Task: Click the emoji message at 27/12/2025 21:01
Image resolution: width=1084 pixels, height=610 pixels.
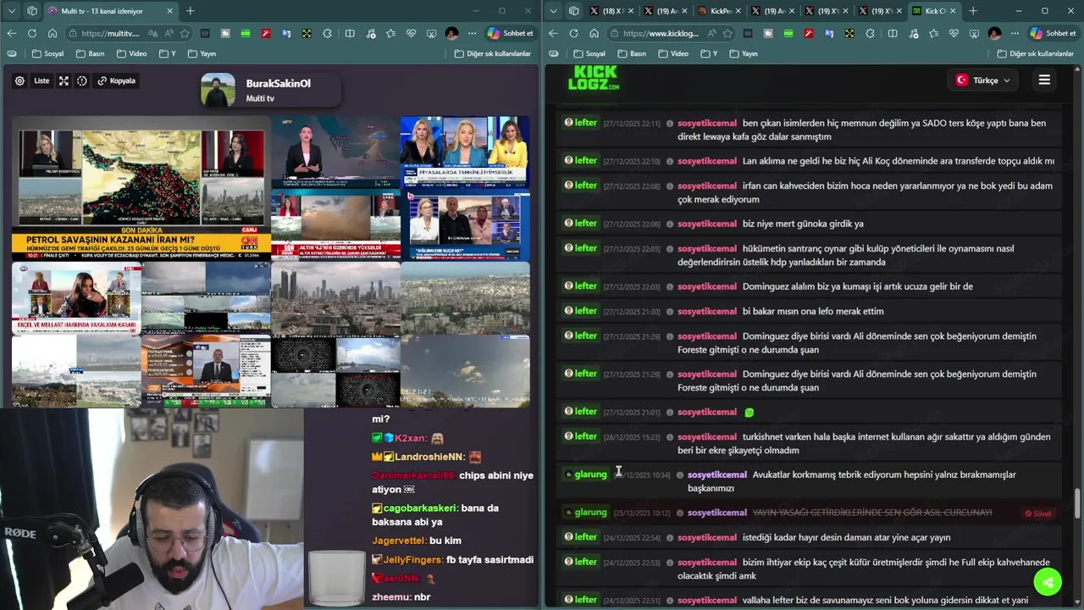Action: 749,413
